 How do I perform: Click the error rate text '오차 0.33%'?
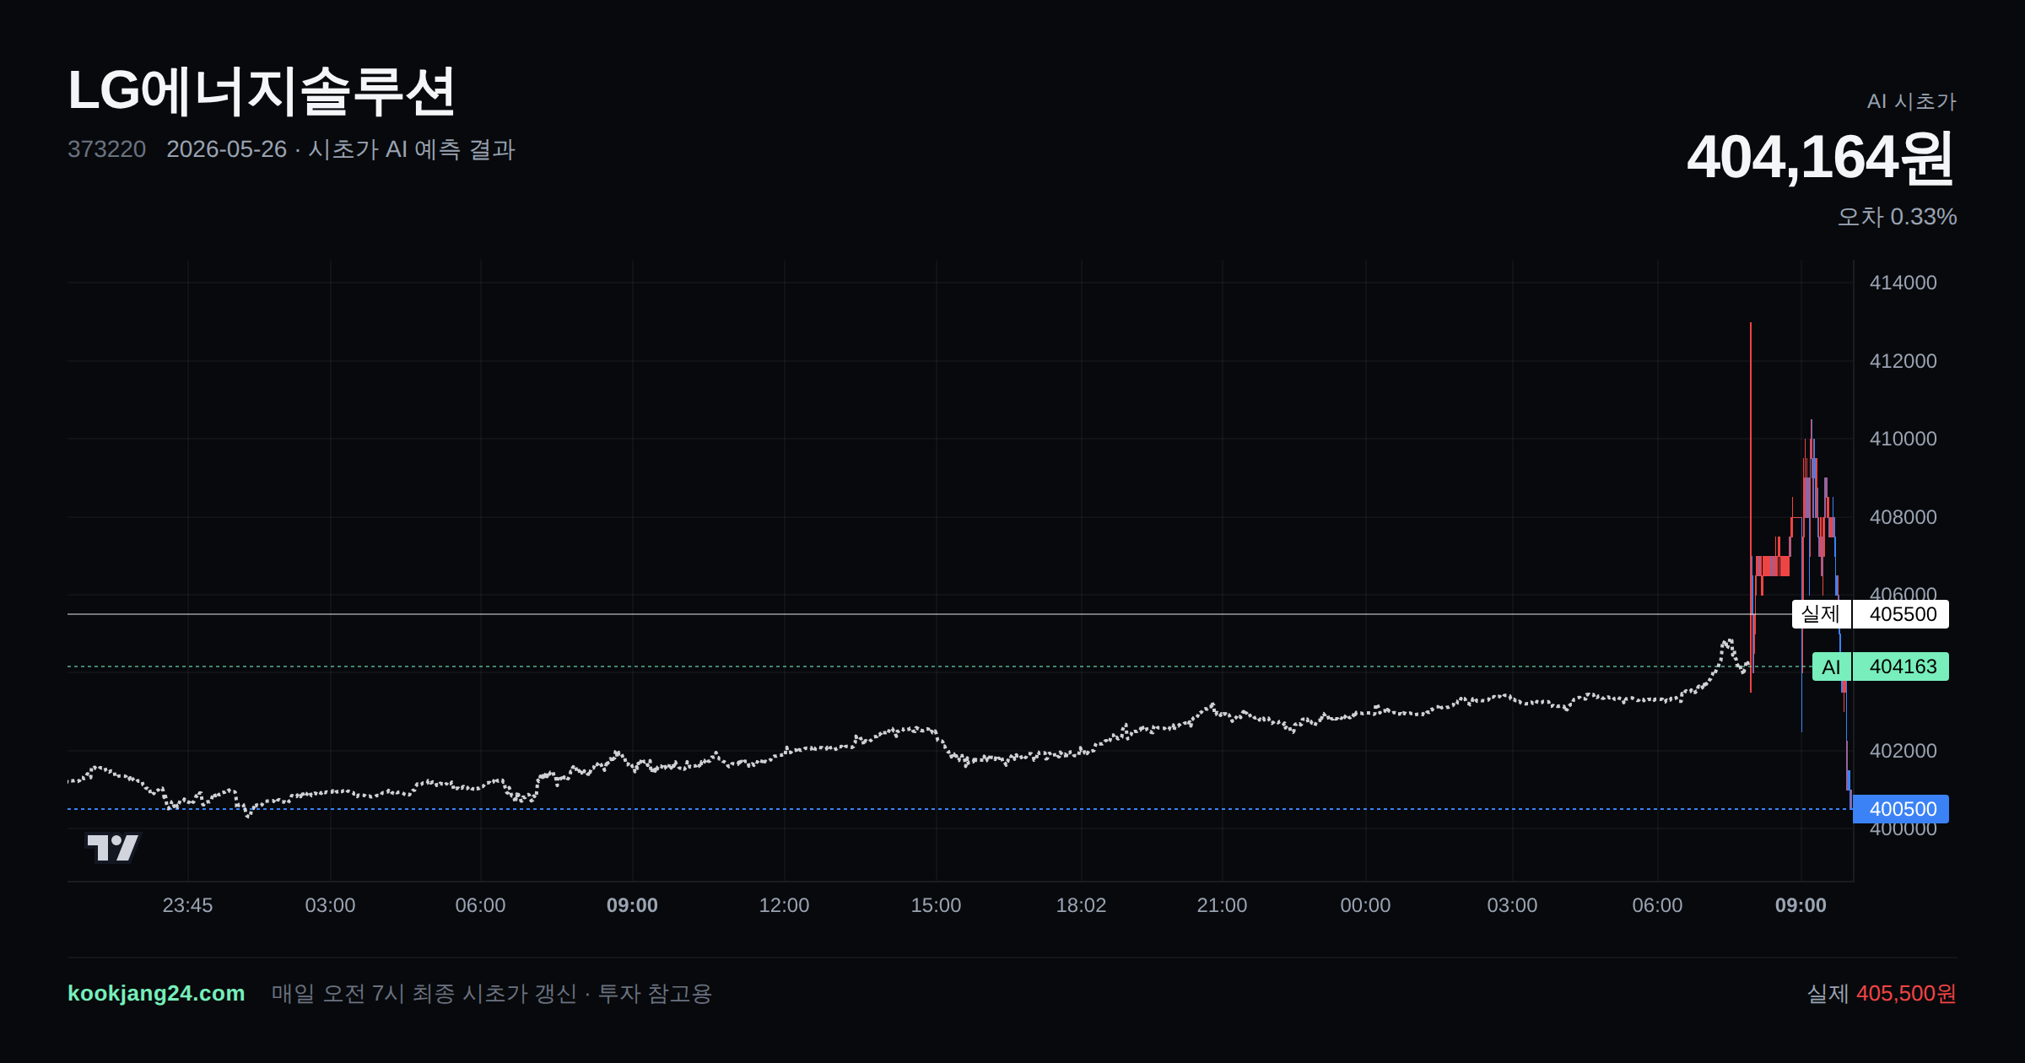click(1897, 217)
